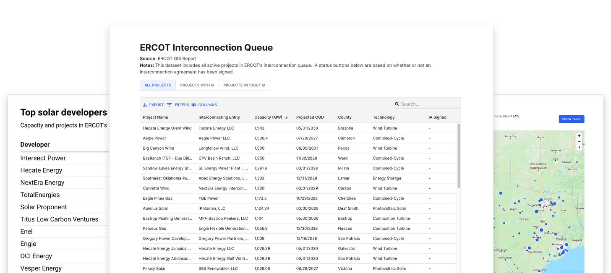Viewport: 611px width, 273px height.
Task: Click FGE Power entity cell
Action: tap(209, 198)
